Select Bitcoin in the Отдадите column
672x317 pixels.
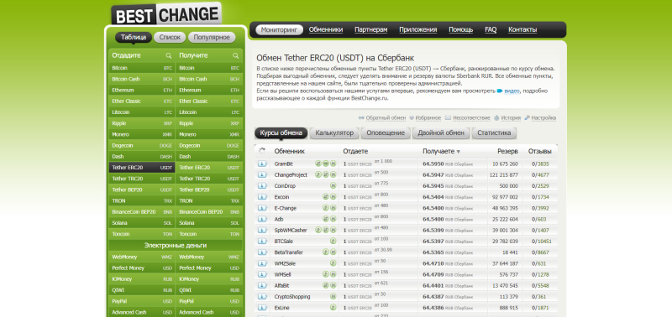coord(142,68)
